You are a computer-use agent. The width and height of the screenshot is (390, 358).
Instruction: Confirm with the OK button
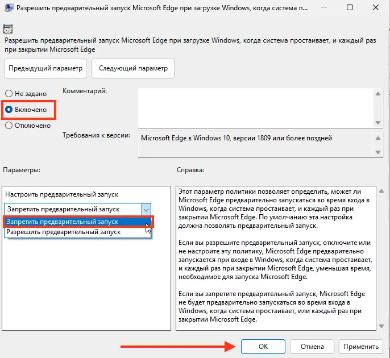tap(263, 347)
